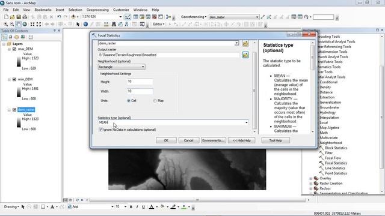Switch to List By Drawing Order
Image resolution: width=385 pixels, height=216 pixels.
tap(4, 37)
